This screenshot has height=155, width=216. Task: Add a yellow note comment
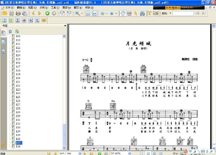[x=44, y=21]
